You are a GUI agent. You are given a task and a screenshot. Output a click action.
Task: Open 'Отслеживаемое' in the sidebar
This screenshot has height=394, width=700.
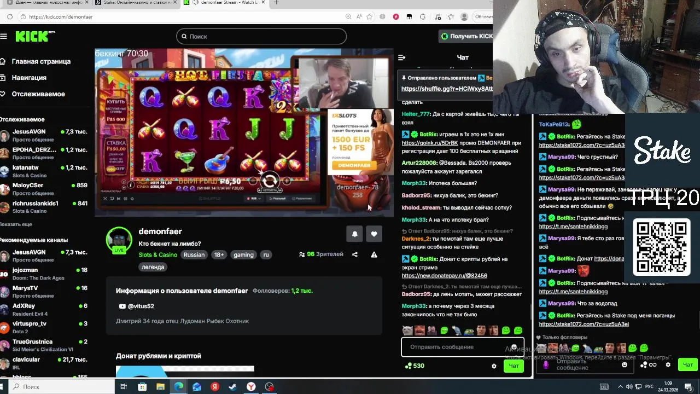33,94
